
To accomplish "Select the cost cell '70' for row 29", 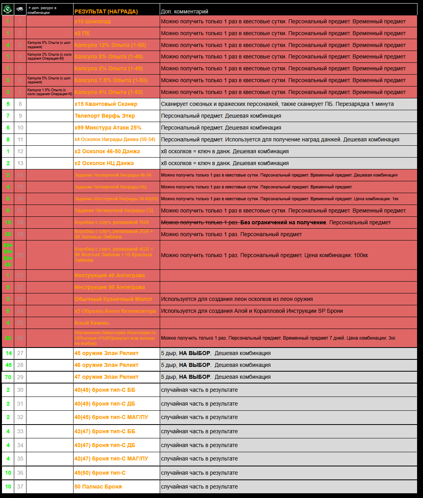I will pos(8,377).
